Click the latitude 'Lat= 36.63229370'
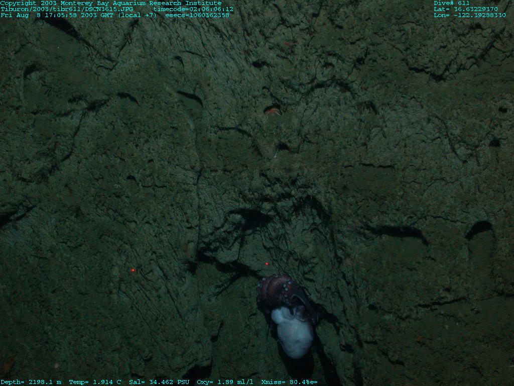 466,9
